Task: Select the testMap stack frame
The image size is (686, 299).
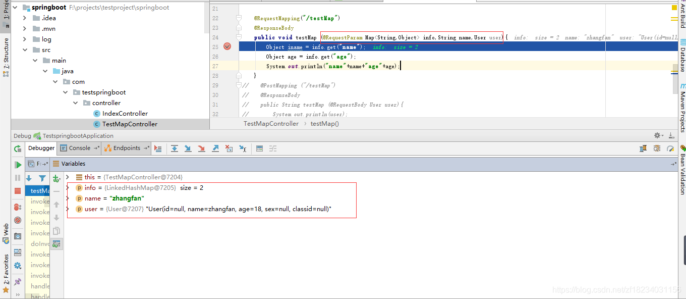Action: point(37,191)
